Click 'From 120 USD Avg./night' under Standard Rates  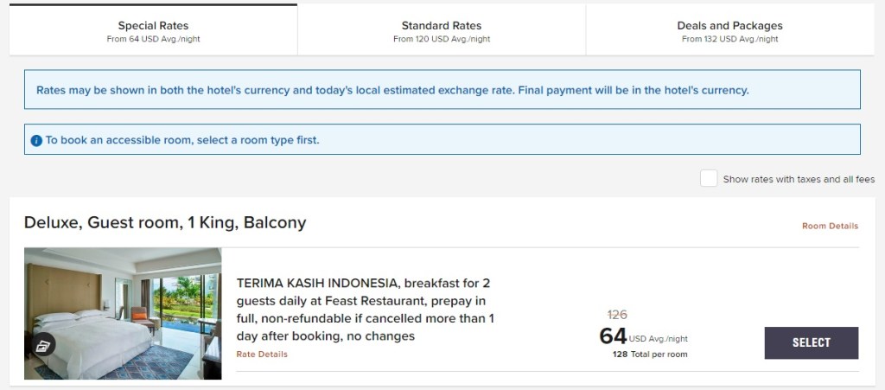[x=442, y=40]
